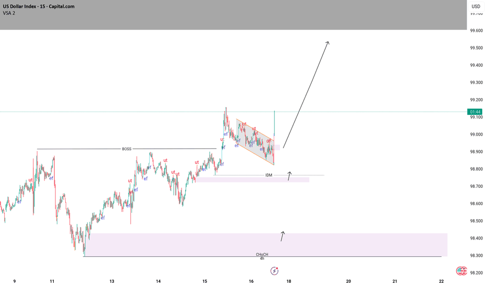
Task: Click date 16 on the time axis
Action: click(x=251, y=281)
